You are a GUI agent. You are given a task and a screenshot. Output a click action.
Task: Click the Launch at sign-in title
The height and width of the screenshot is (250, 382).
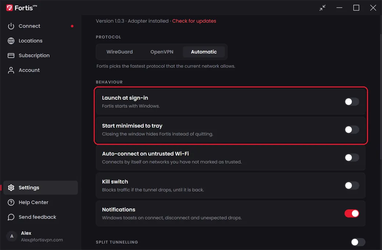pyautogui.click(x=125, y=98)
